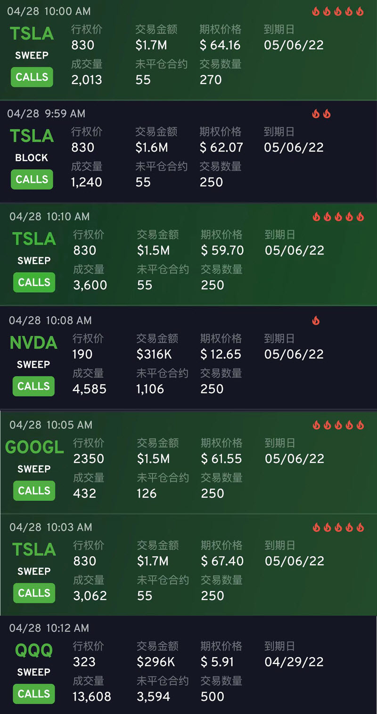The image size is (377, 714).
Task: Click the CALLS badge on TSLA BLOCK card
Action: (32, 179)
